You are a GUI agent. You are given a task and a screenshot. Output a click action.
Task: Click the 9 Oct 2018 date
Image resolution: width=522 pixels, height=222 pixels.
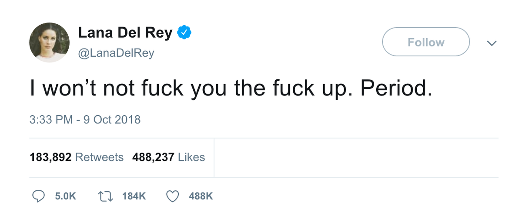click(x=111, y=119)
